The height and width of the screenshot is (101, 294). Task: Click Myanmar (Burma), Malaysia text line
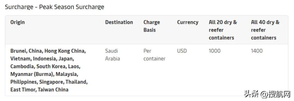[x=44, y=74]
